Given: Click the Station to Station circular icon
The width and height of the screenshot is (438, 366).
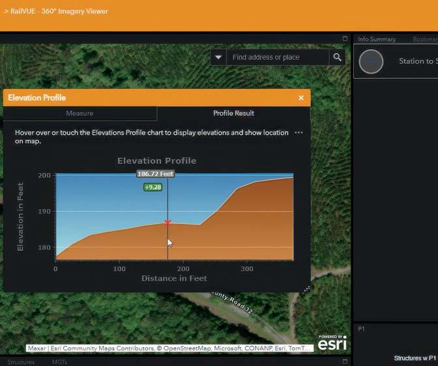Looking at the screenshot, I should pyautogui.click(x=371, y=61).
